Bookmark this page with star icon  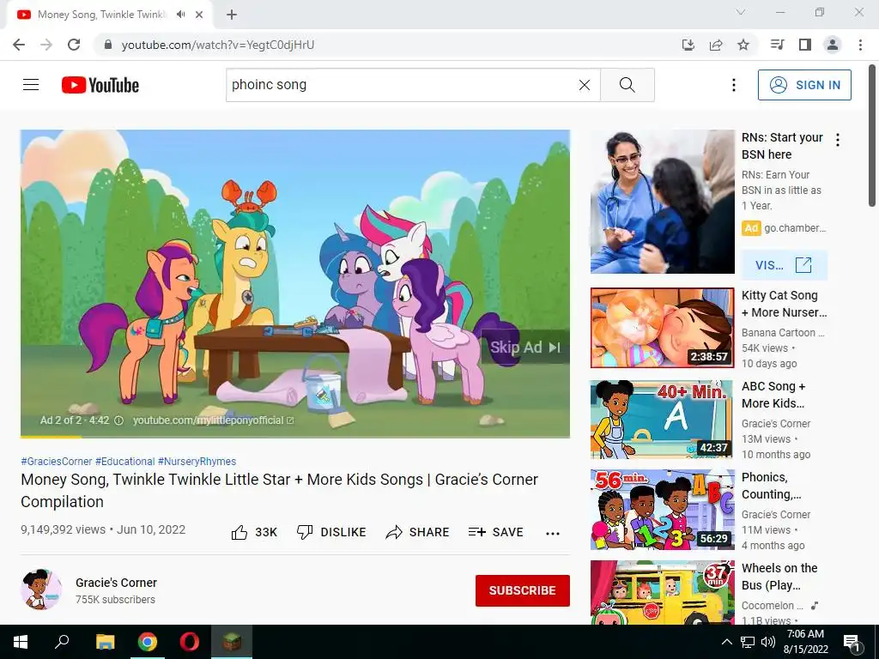pos(743,45)
